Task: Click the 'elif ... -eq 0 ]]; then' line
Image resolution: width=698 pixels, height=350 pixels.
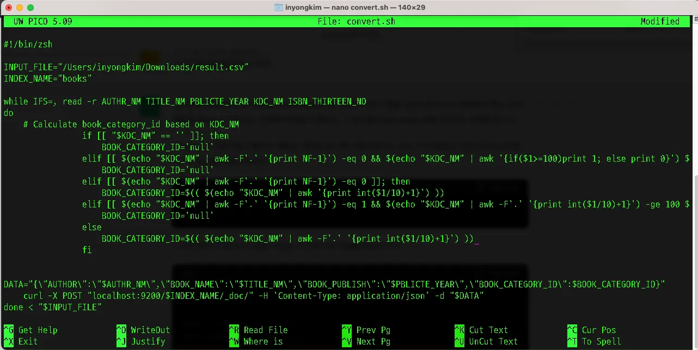Action: [x=247, y=181]
